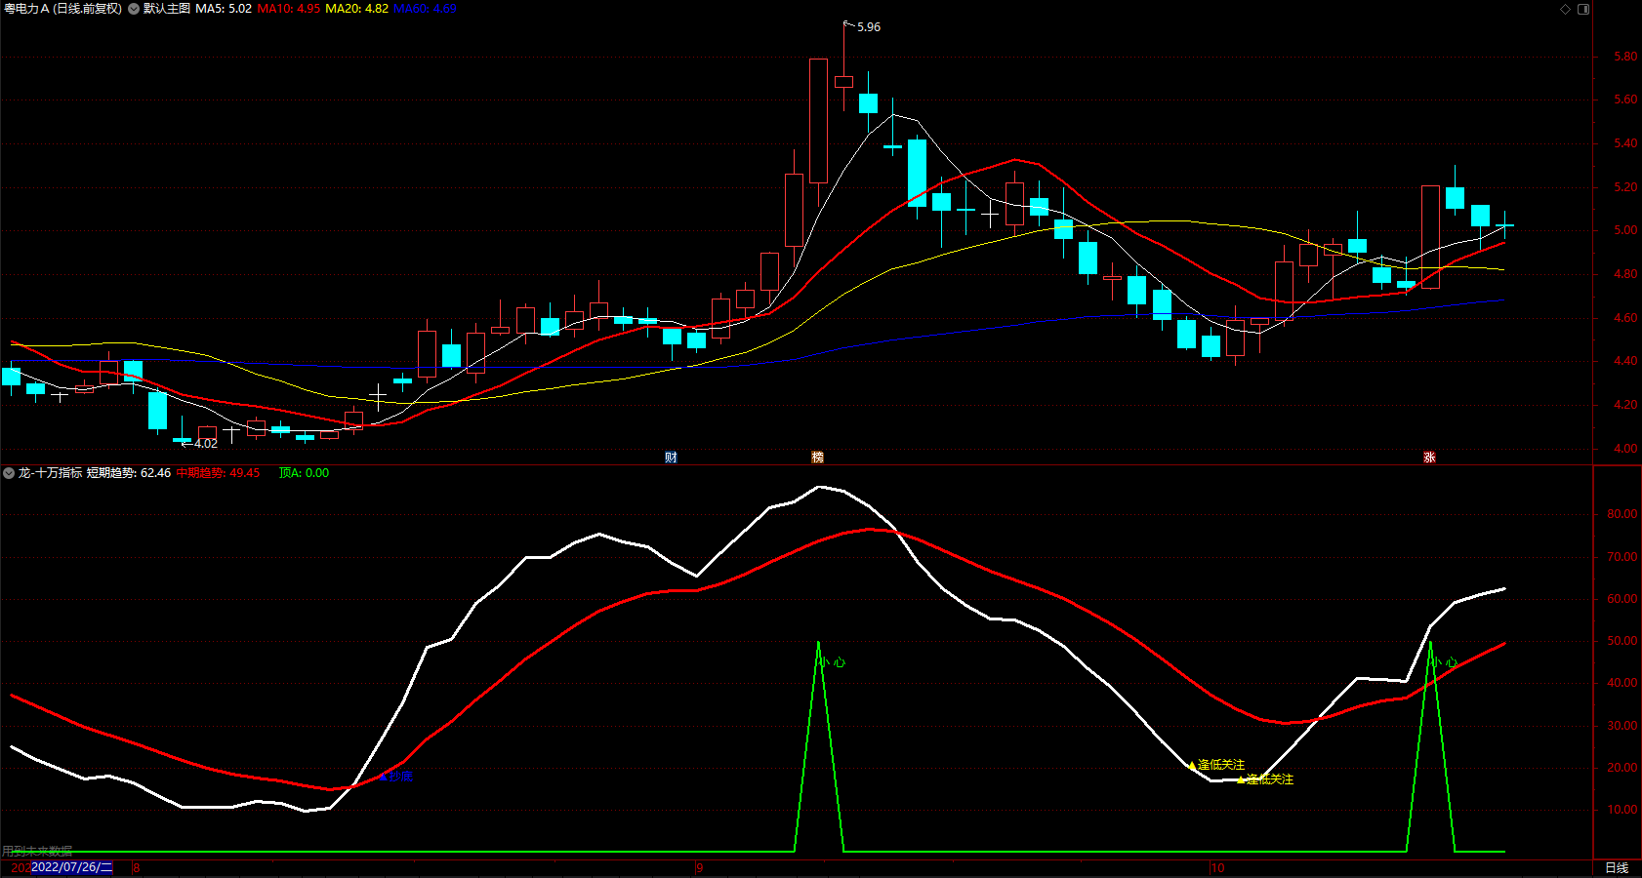Click the 4.00 price axis label

(1625, 449)
